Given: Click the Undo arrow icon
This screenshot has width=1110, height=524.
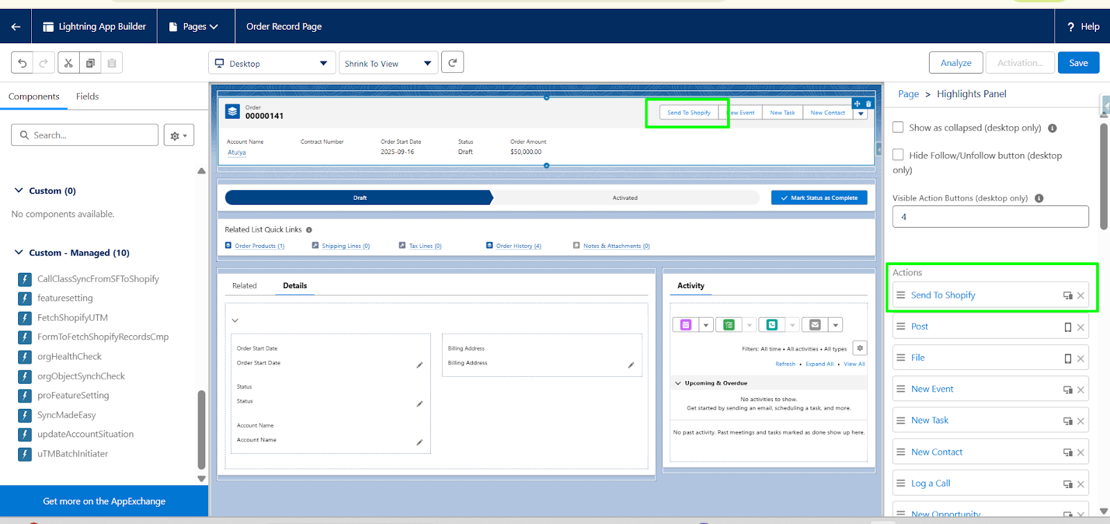Looking at the screenshot, I should point(22,63).
